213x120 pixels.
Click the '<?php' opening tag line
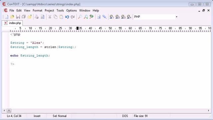pos(15,34)
